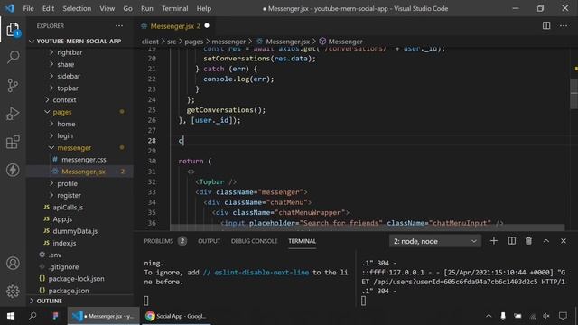Screen dimensions: 578x325
Task: Open the Search view in activity bar
Action: point(13,57)
